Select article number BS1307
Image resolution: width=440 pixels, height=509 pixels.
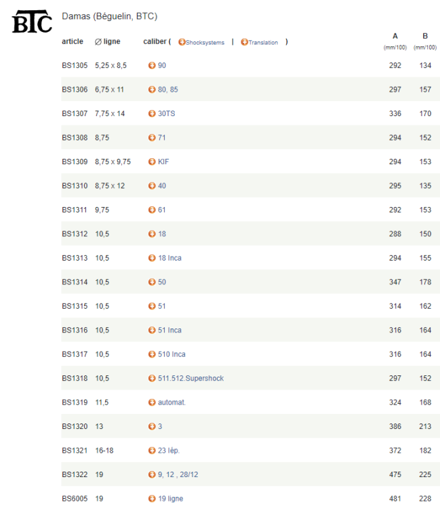click(x=75, y=113)
